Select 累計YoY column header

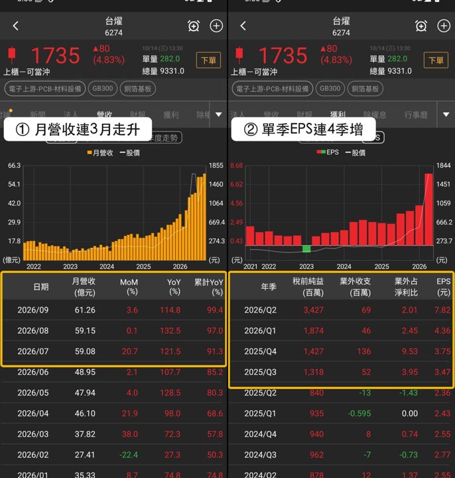[209, 287]
